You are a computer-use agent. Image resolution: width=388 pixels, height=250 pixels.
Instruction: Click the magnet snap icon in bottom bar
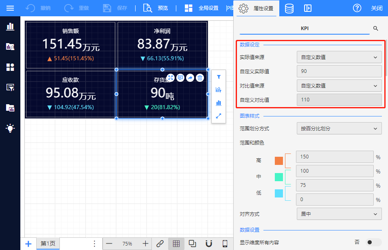pyautogui.click(x=208, y=243)
